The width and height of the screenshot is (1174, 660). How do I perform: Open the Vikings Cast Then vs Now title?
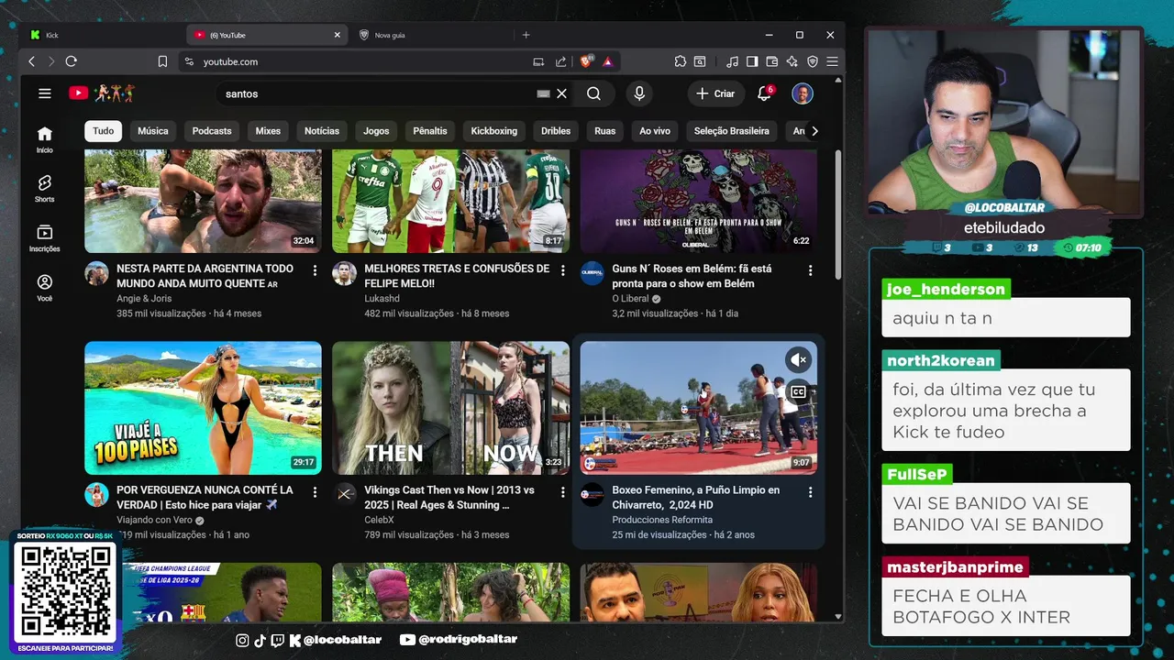tap(449, 498)
